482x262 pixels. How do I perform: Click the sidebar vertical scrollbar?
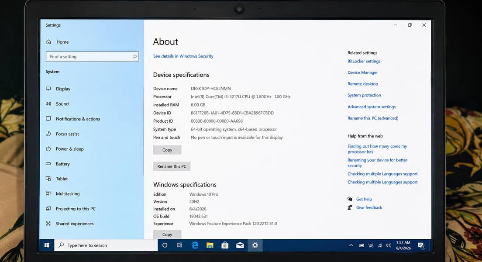[143, 131]
